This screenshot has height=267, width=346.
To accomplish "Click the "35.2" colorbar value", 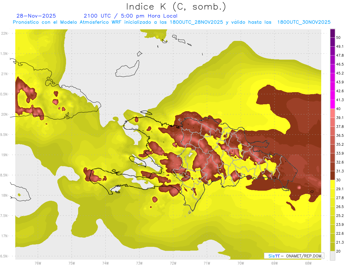I will (x=340, y=144).
